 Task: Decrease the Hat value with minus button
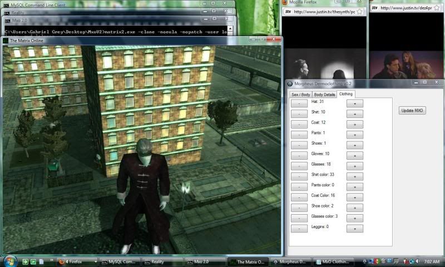pos(299,103)
